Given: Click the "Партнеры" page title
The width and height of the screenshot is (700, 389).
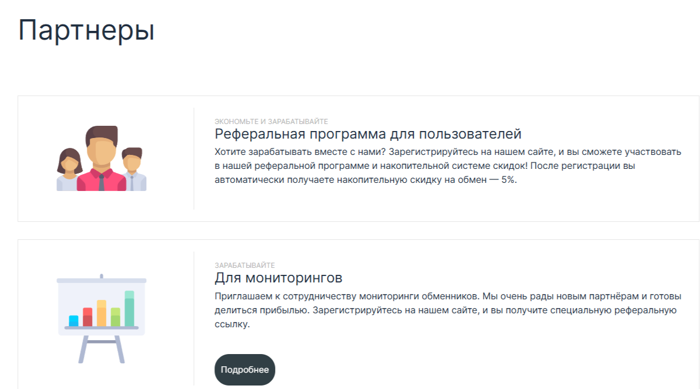Looking at the screenshot, I should [86, 30].
